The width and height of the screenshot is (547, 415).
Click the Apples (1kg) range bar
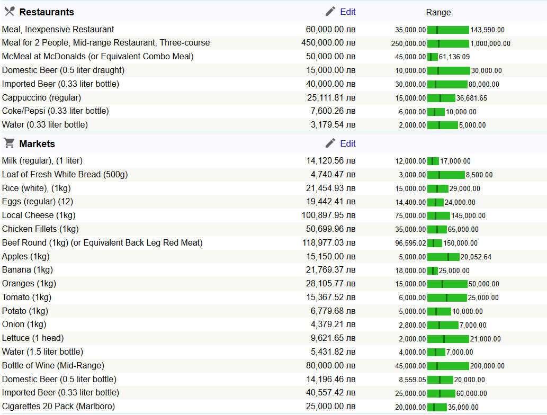[443, 257]
